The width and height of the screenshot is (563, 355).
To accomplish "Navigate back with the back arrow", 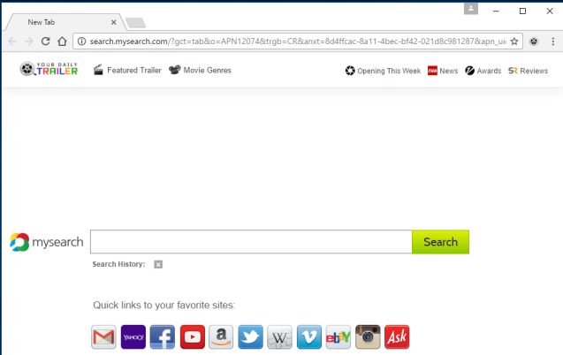I will click(12, 42).
